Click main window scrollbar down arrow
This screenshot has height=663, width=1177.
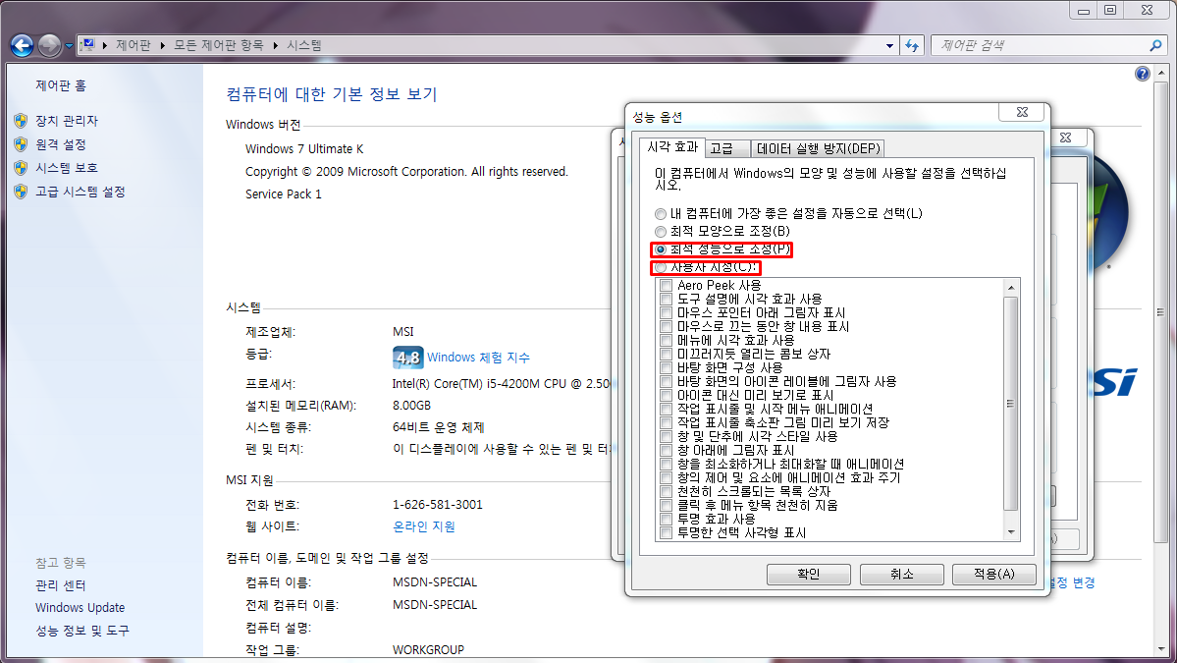pos(1161,649)
